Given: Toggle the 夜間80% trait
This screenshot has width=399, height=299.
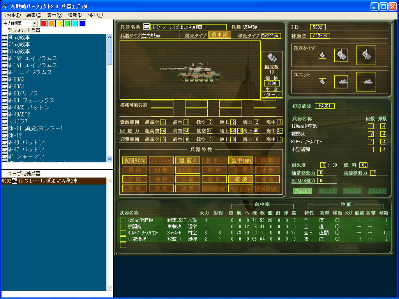Looking at the screenshot, I should [135, 160].
